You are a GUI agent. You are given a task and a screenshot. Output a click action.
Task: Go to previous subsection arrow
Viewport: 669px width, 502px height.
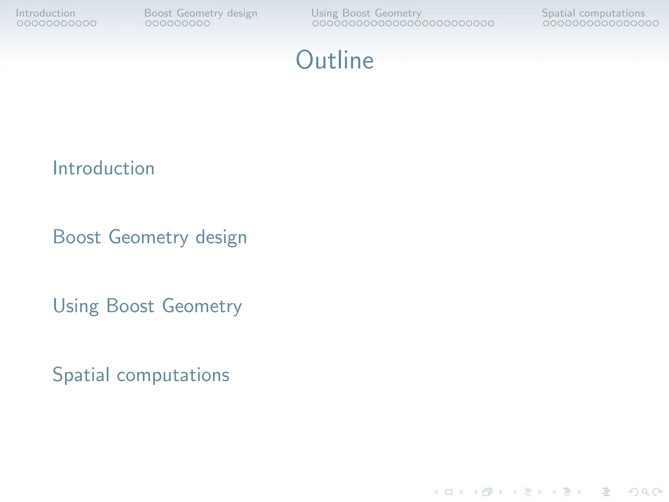point(515,492)
